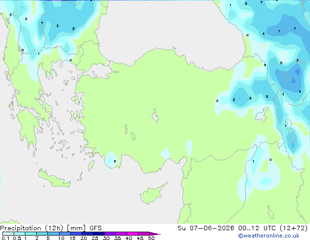Choose the 40–45 mm magenta legend swatch
This screenshot has width=310, height=240.
coord(133,234)
